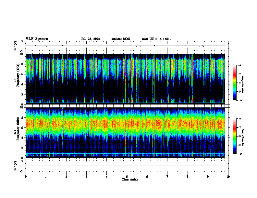Screen dimensions: 257x198
Task: Click the ch.1 PSD color scale bar
Action: [x=235, y=83]
